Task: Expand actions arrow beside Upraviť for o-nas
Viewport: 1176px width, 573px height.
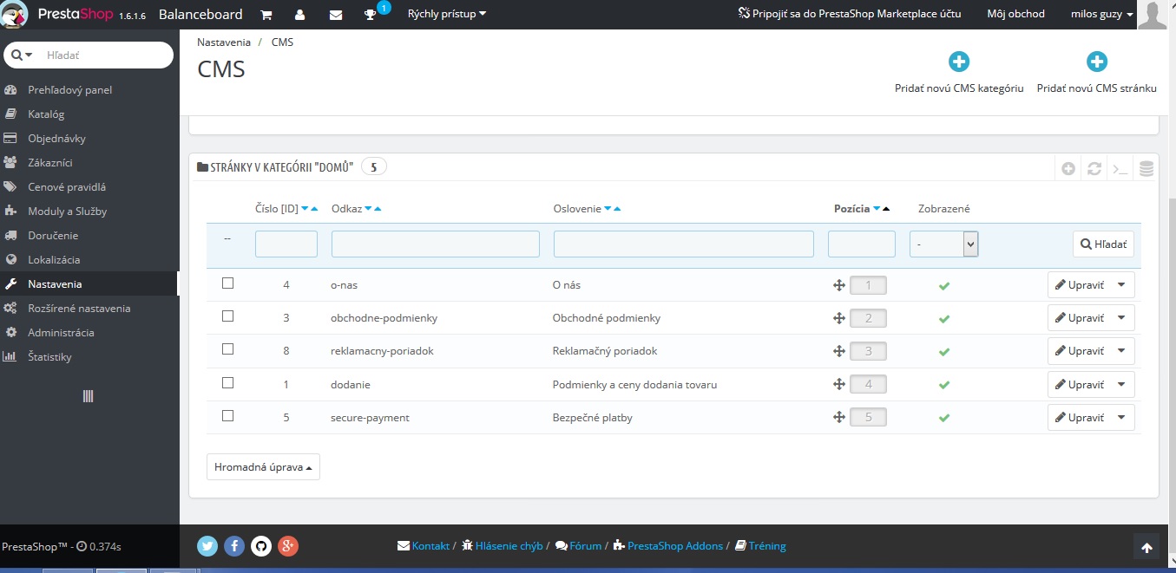Action: click(1121, 284)
